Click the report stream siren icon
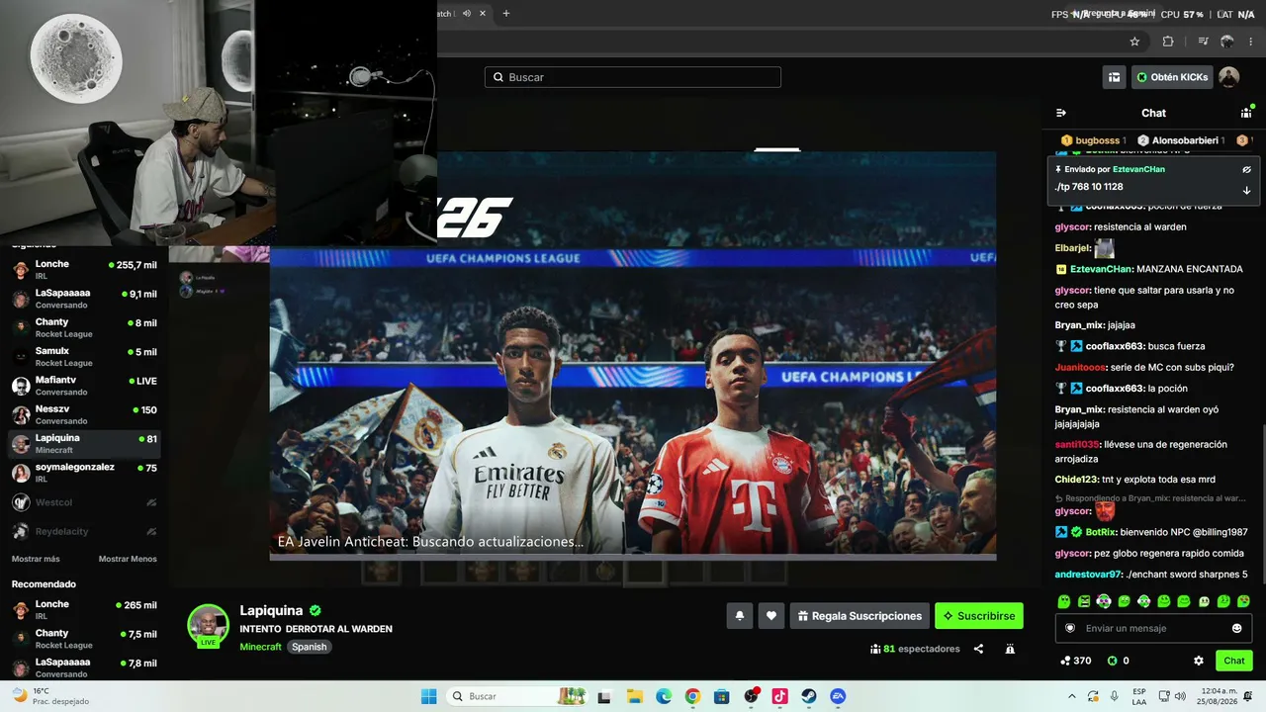 [1010, 649]
